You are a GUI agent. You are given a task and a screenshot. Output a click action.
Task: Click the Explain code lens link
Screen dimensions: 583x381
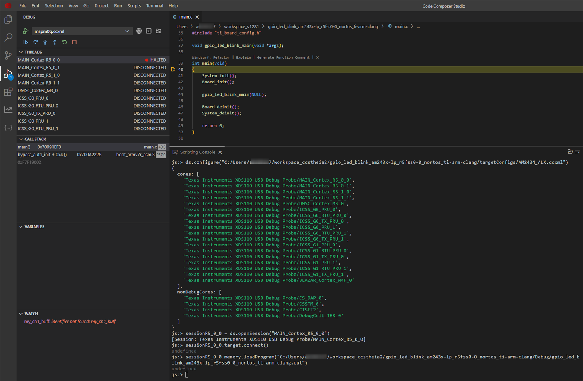tap(243, 58)
